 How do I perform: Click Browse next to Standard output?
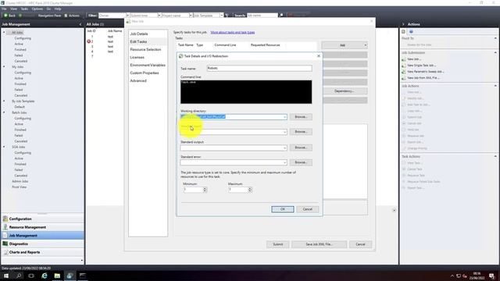[301, 148]
